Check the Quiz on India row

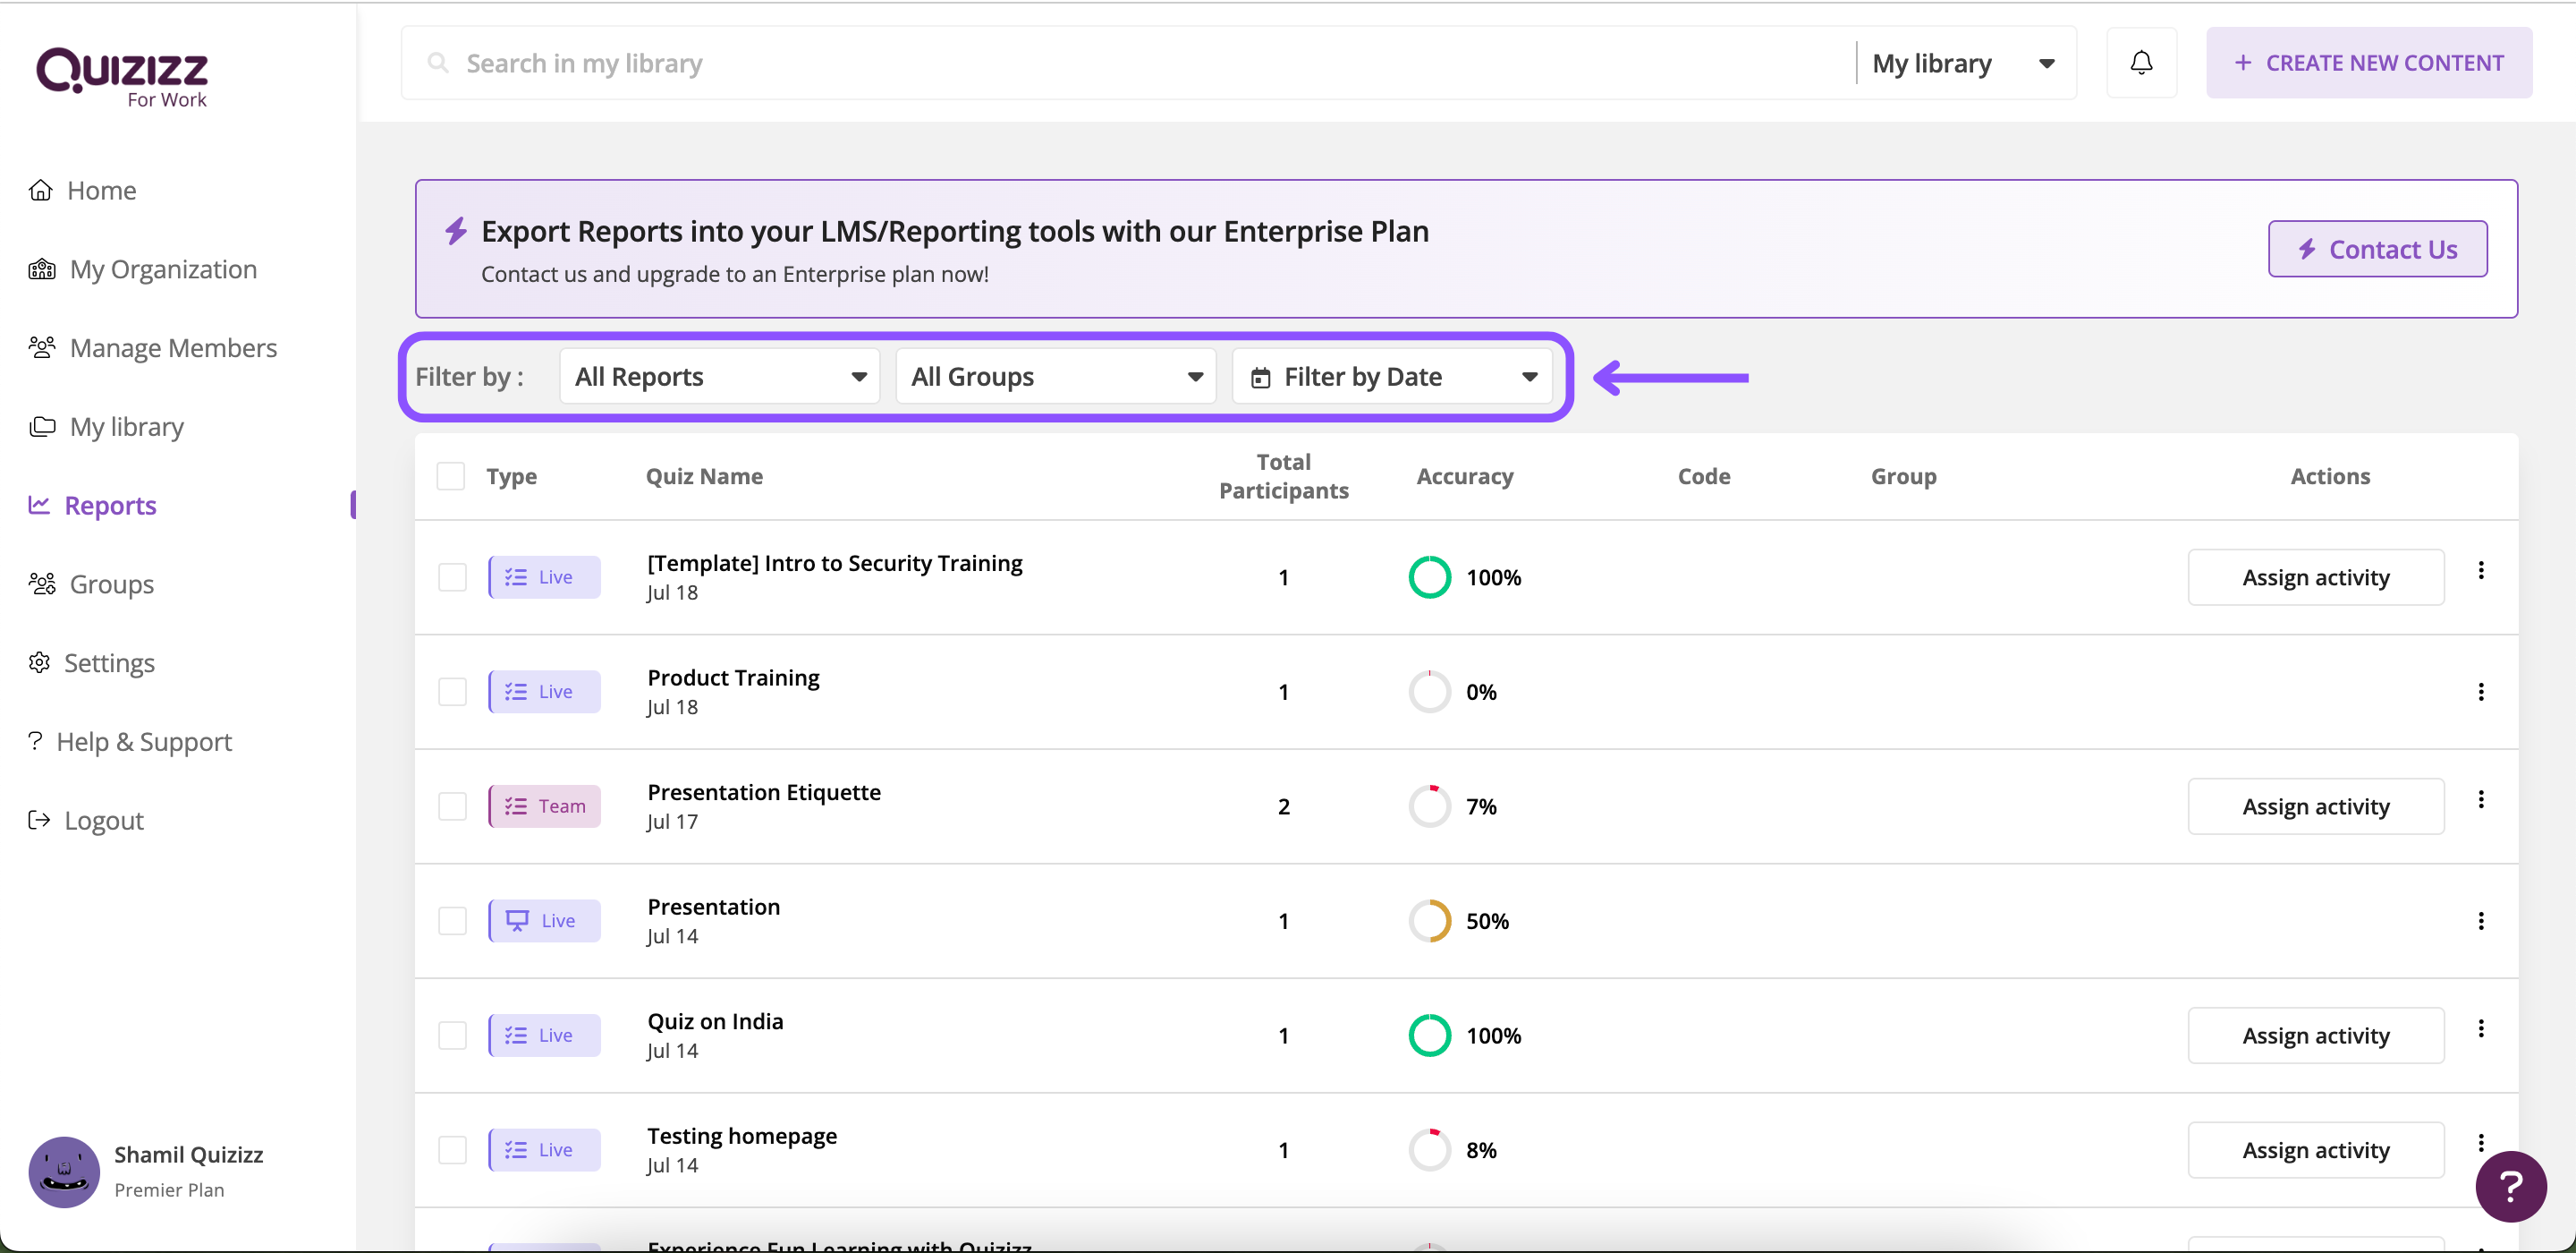(452, 1035)
